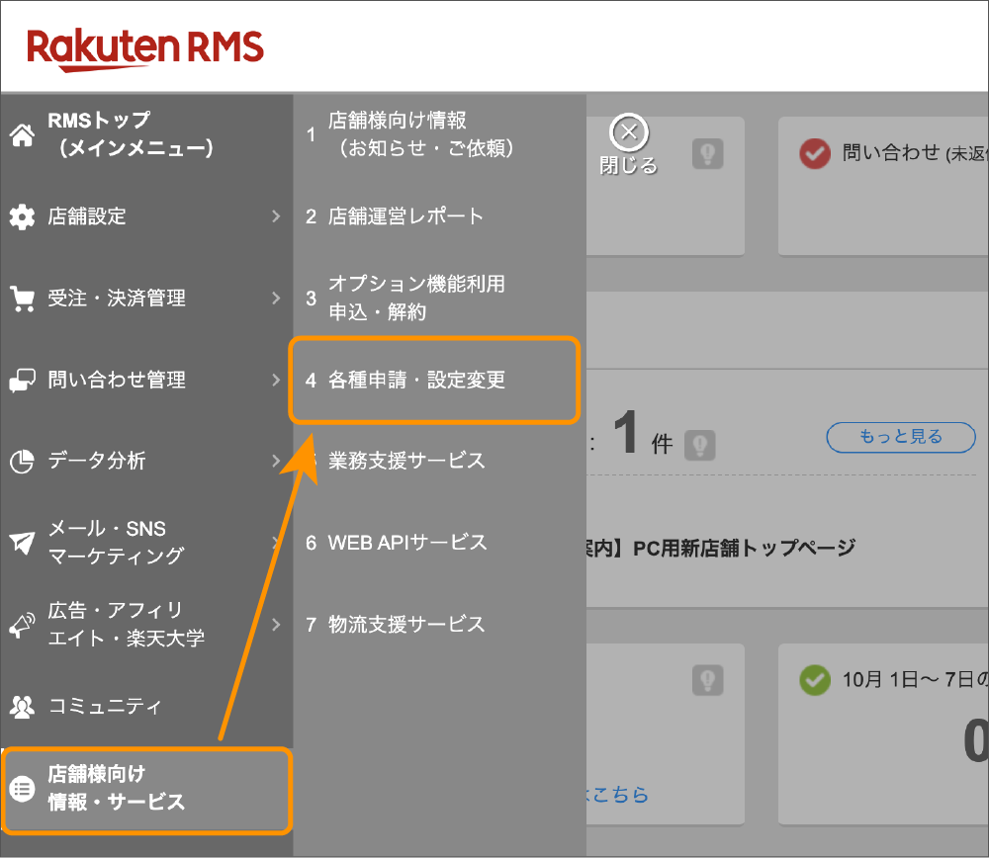
Task: Select 各種申請・設定変更 submenu item
Action: click(416, 381)
